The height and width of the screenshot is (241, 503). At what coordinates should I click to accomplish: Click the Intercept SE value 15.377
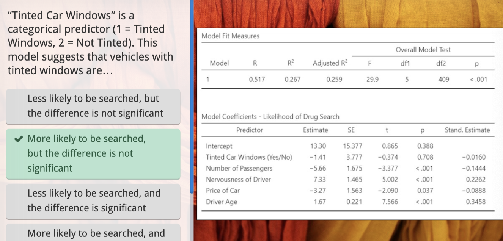(352, 146)
